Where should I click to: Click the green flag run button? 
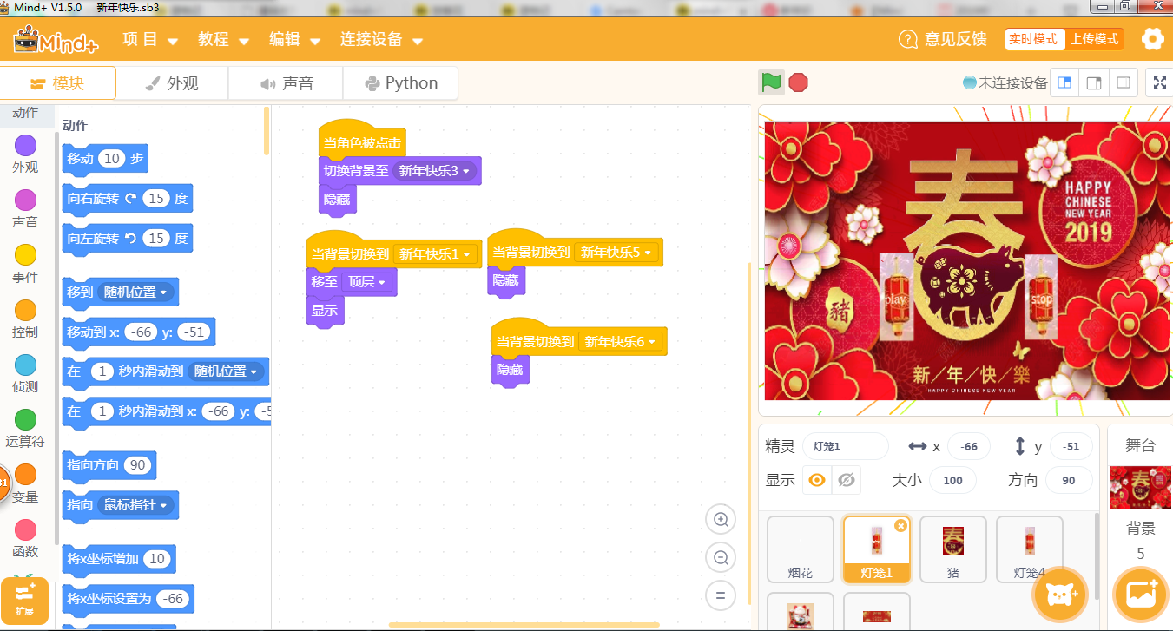771,82
